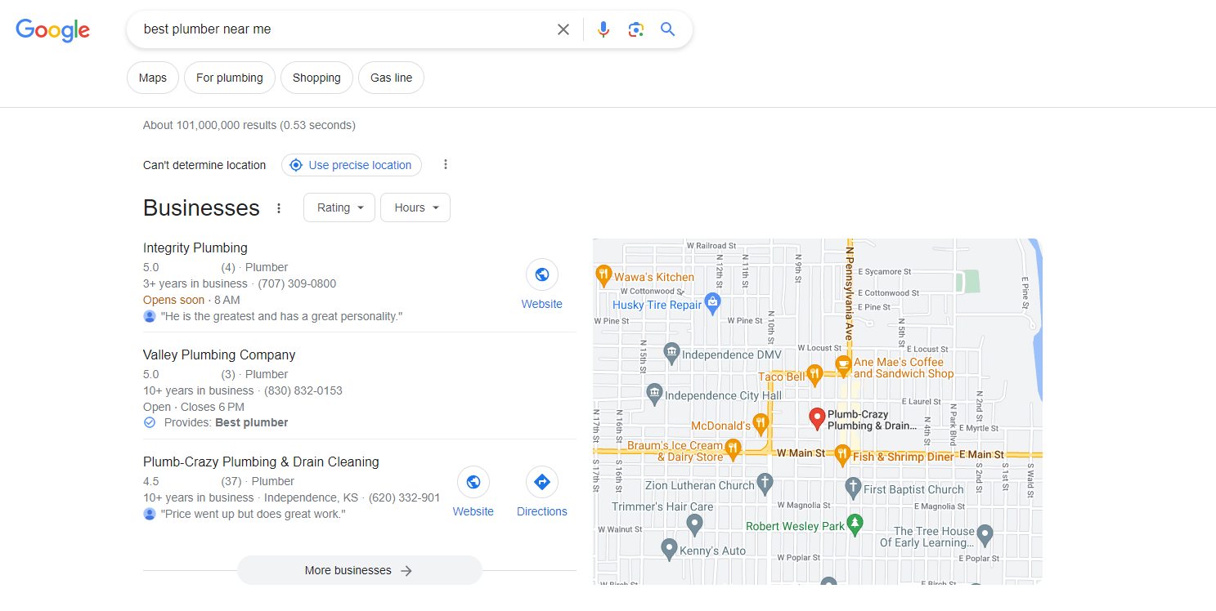Click verified check icon beside Provides: Best plumber
This screenshot has width=1216, height=611.
(x=150, y=422)
